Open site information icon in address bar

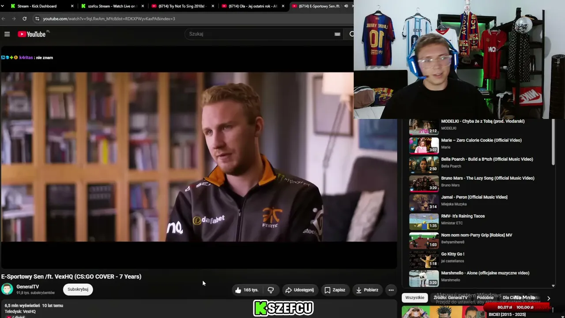pos(37,19)
